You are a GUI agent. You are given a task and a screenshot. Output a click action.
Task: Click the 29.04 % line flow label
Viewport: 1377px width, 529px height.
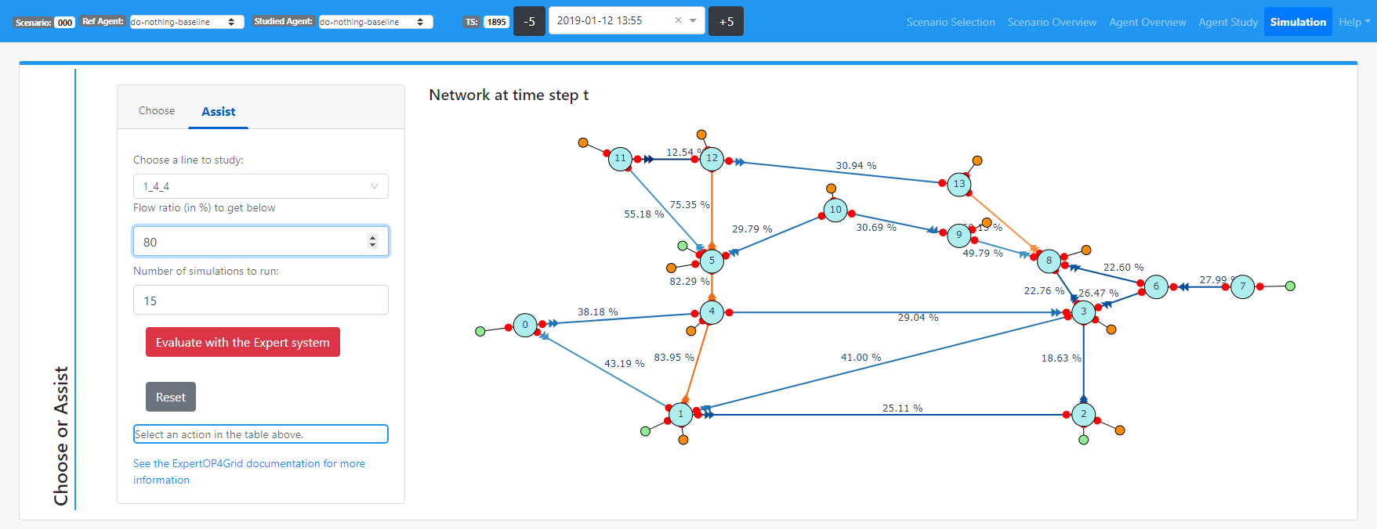pyautogui.click(x=918, y=317)
